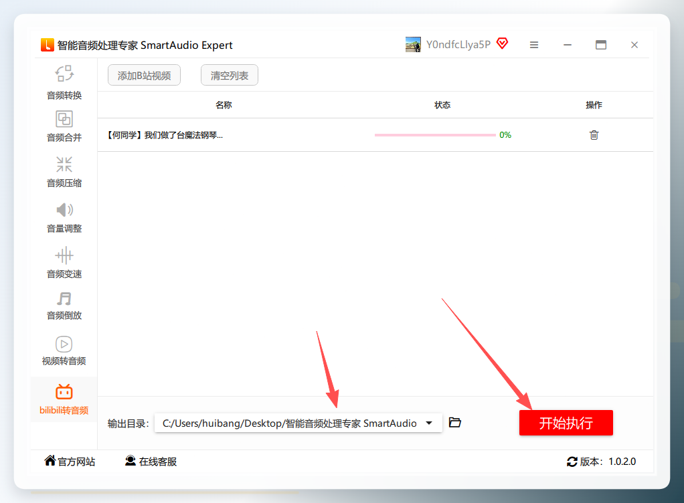Open the 音频转换 audio conversion tool

coord(64,82)
